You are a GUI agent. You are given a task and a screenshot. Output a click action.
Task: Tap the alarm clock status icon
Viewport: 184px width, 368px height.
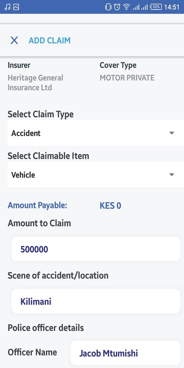pos(117,7)
